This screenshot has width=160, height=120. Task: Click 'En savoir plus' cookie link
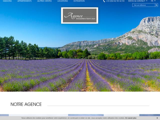tap(131, 118)
